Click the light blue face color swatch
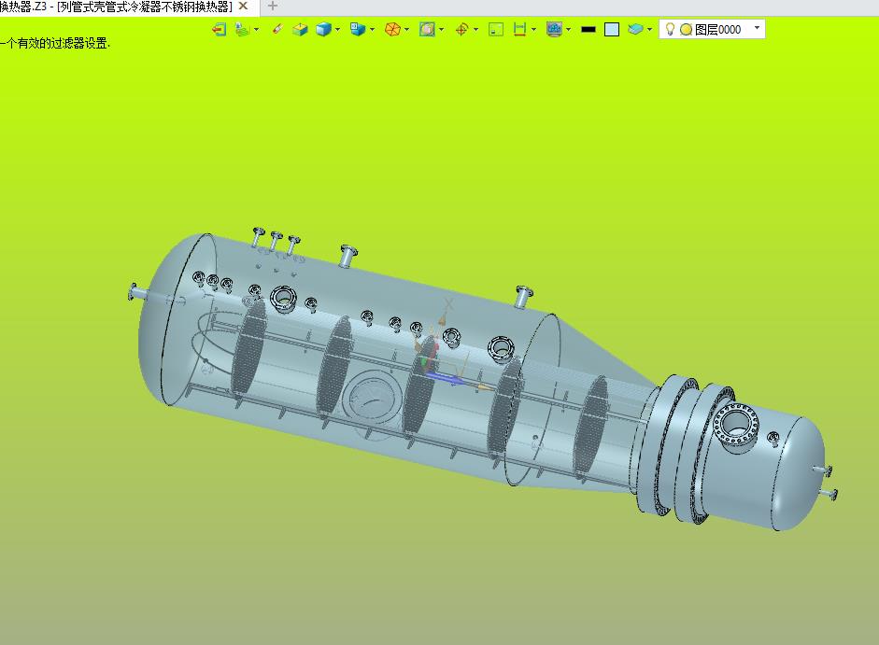Screen dimensions: 879x645 (612, 29)
